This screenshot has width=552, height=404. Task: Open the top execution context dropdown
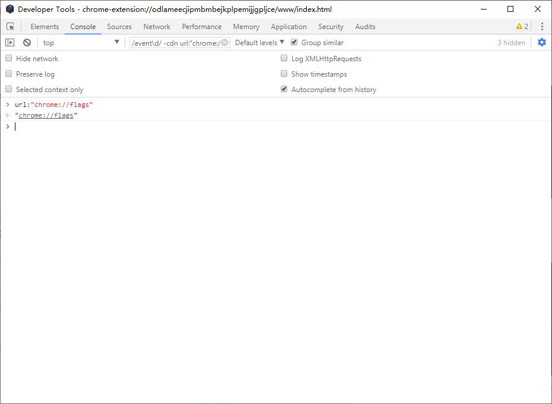(81, 43)
